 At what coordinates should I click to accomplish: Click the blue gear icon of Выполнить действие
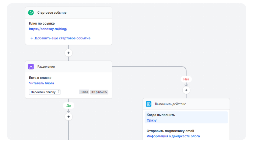click(149, 104)
